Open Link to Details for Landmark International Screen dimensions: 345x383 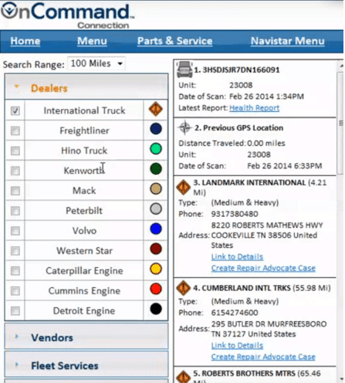[x=237, y=256]
